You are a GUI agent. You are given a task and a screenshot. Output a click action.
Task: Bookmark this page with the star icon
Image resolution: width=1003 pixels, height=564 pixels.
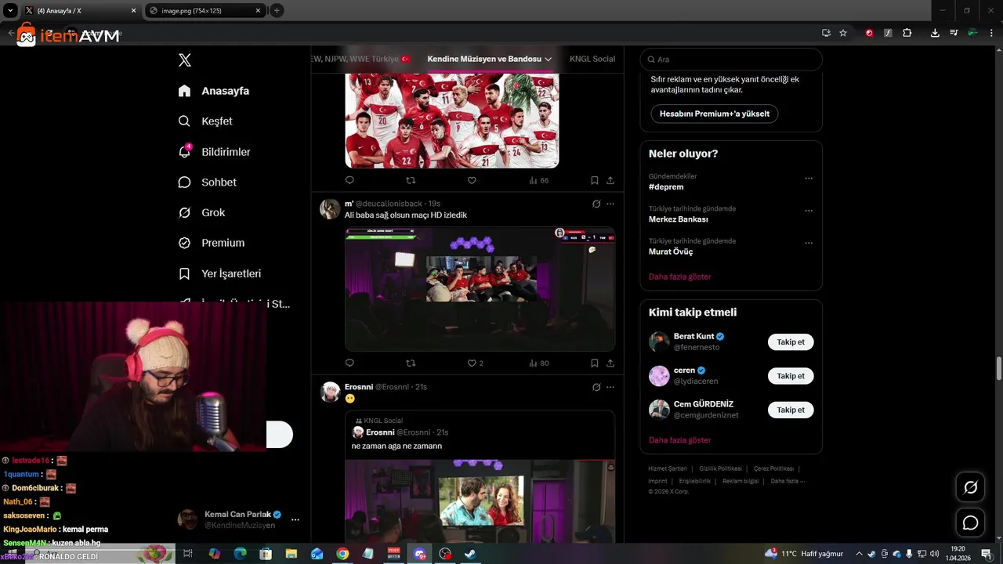coord(843,33)
